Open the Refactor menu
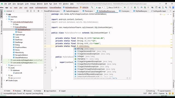 pos(40,4)
